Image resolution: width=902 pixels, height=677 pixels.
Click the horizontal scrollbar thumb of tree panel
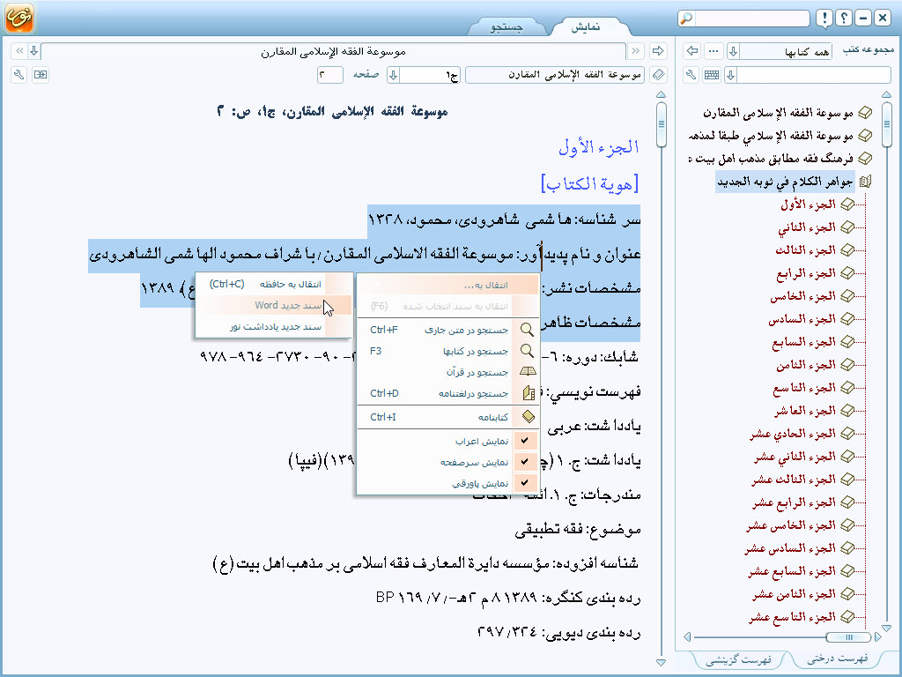click(848, 636)
